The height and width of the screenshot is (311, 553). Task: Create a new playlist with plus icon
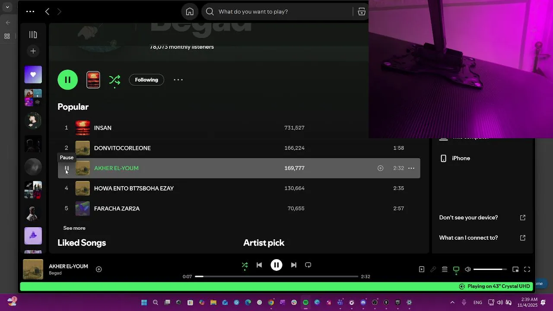pos(33,51)
